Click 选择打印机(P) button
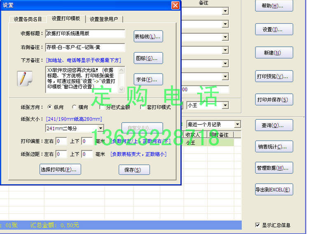 (60, 169)
